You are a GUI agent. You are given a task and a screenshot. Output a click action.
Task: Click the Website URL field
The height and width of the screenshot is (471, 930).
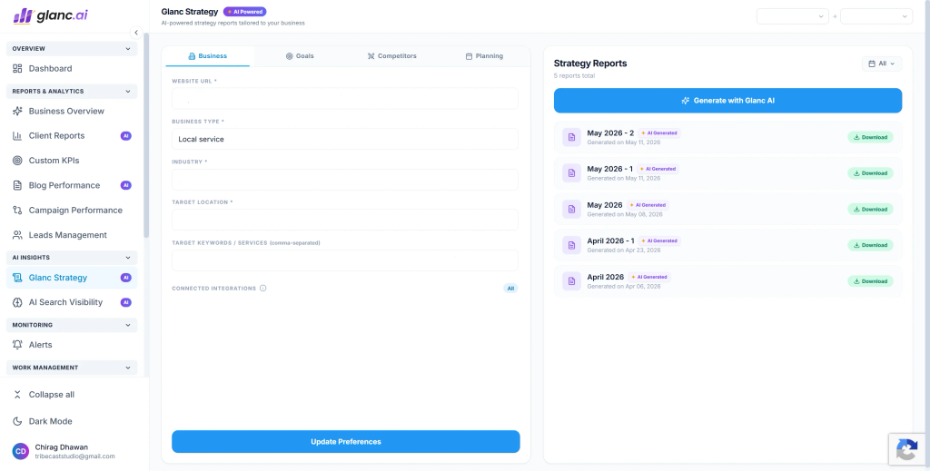[x=345, y=98]
